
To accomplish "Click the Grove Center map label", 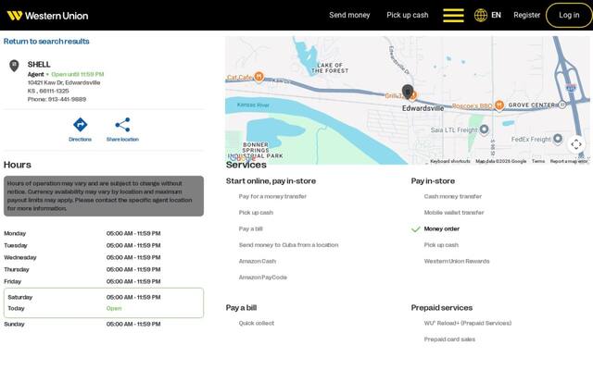I will [531, 105].
